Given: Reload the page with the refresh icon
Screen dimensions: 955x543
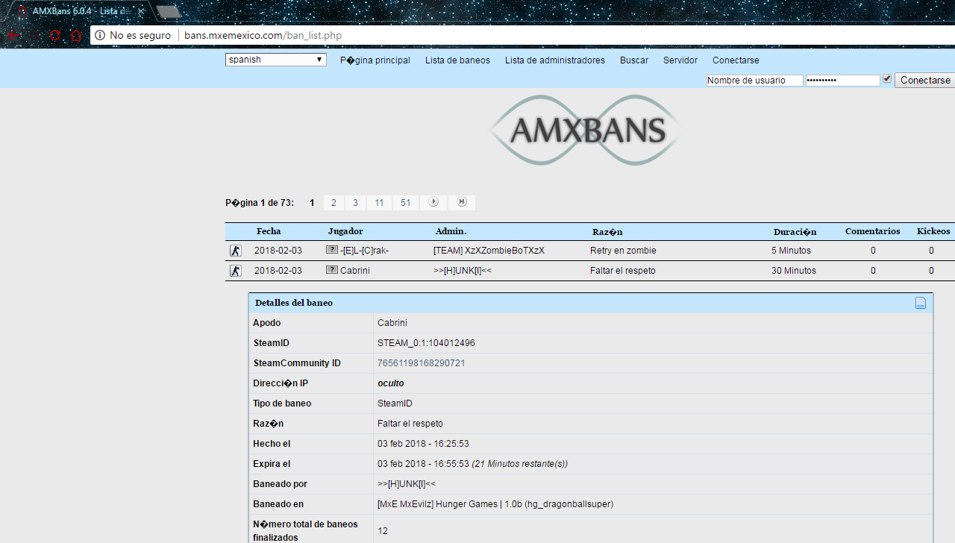Looking at the screenshot, I should [x=55, y=35].
